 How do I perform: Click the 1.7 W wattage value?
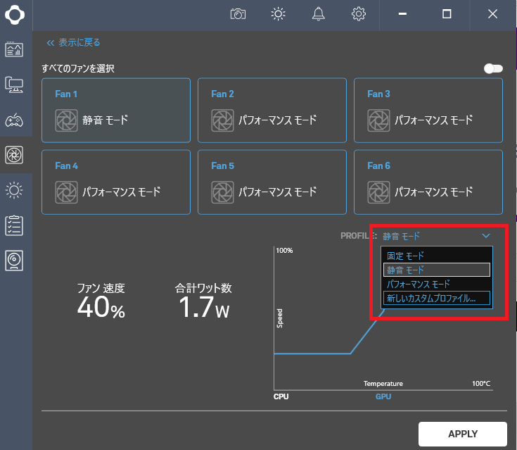point(204,308)
